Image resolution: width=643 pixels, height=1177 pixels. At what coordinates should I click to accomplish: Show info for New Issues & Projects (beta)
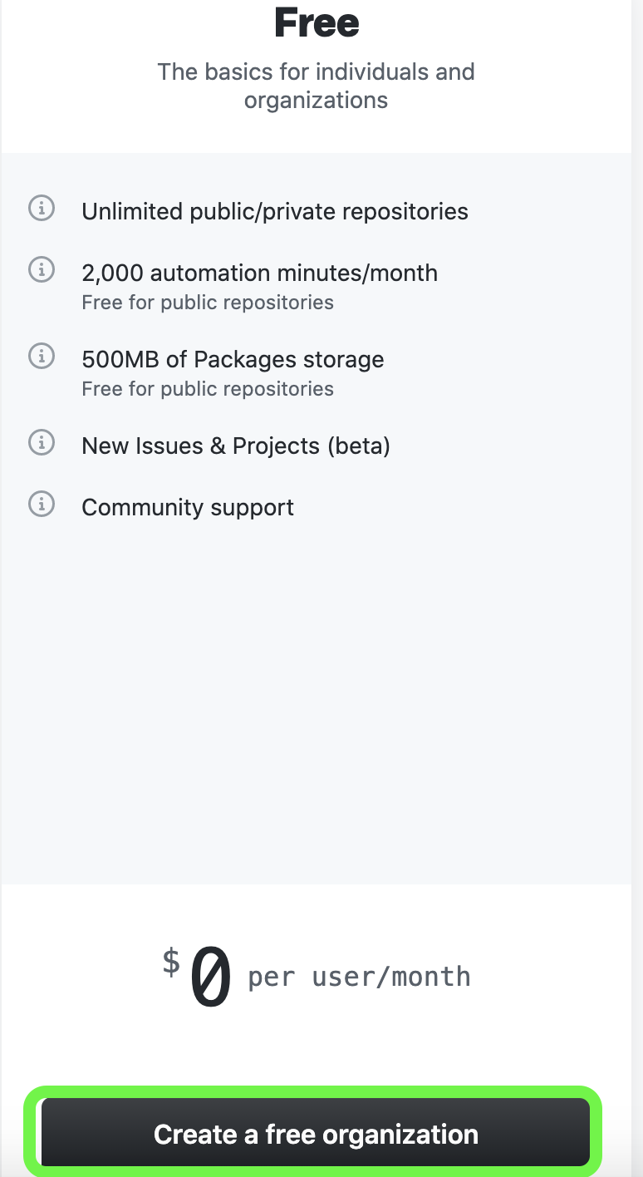pyautogui.click(x=42, y=442)
